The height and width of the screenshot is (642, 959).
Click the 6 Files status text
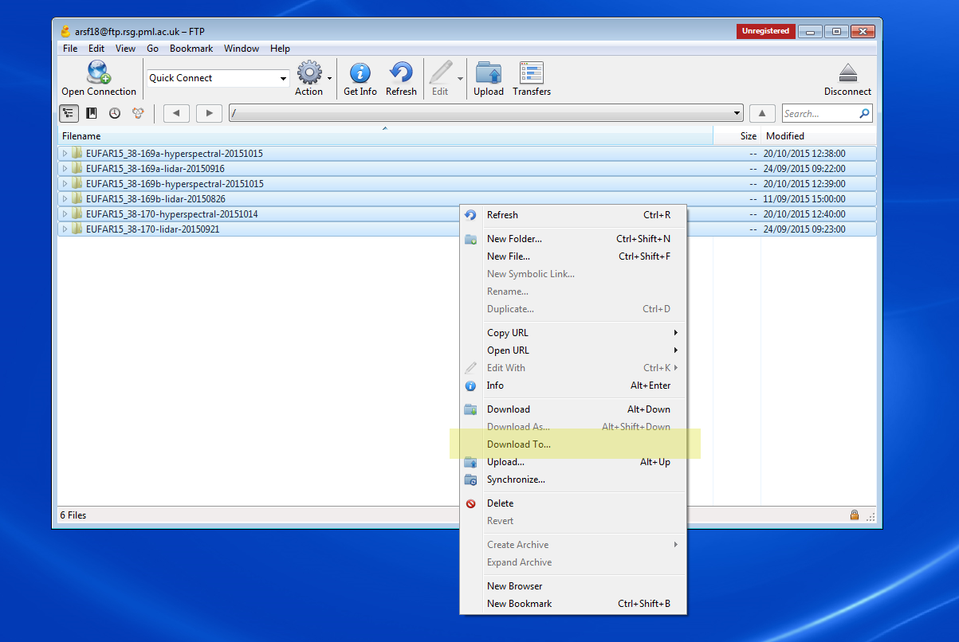click(x=73, y=515)
